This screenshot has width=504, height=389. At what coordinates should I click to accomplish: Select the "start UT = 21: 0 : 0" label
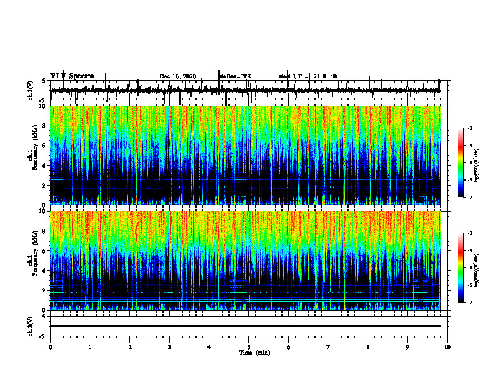click(x=307, y=76)
